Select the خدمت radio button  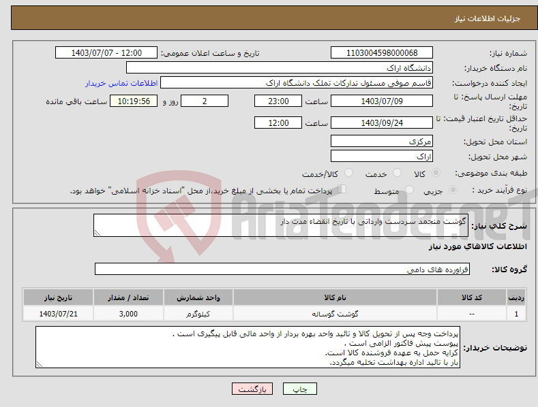[x=397, y=173]
